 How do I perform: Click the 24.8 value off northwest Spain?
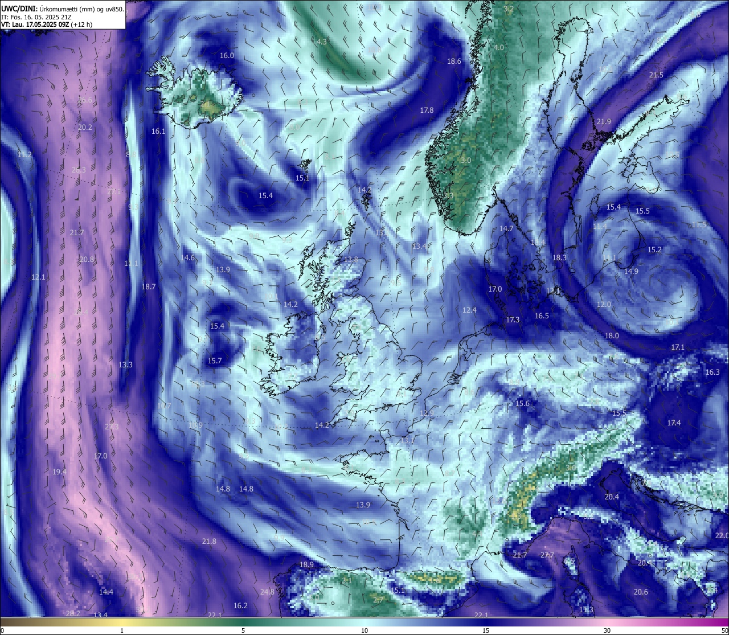pyautogui.click(x=267, y=592)
